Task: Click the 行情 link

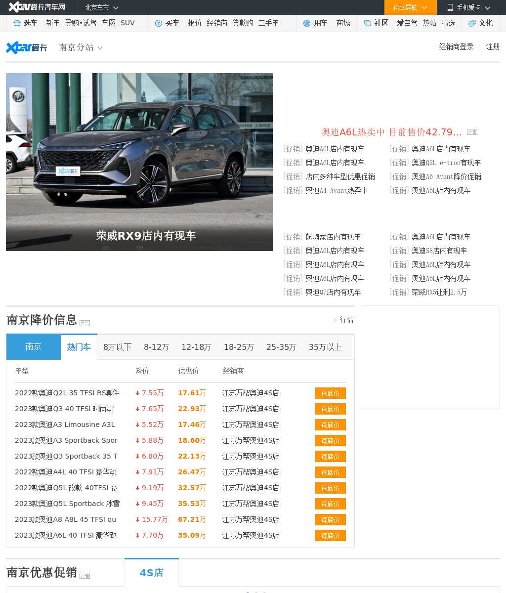Action: (x=346, y=320)
